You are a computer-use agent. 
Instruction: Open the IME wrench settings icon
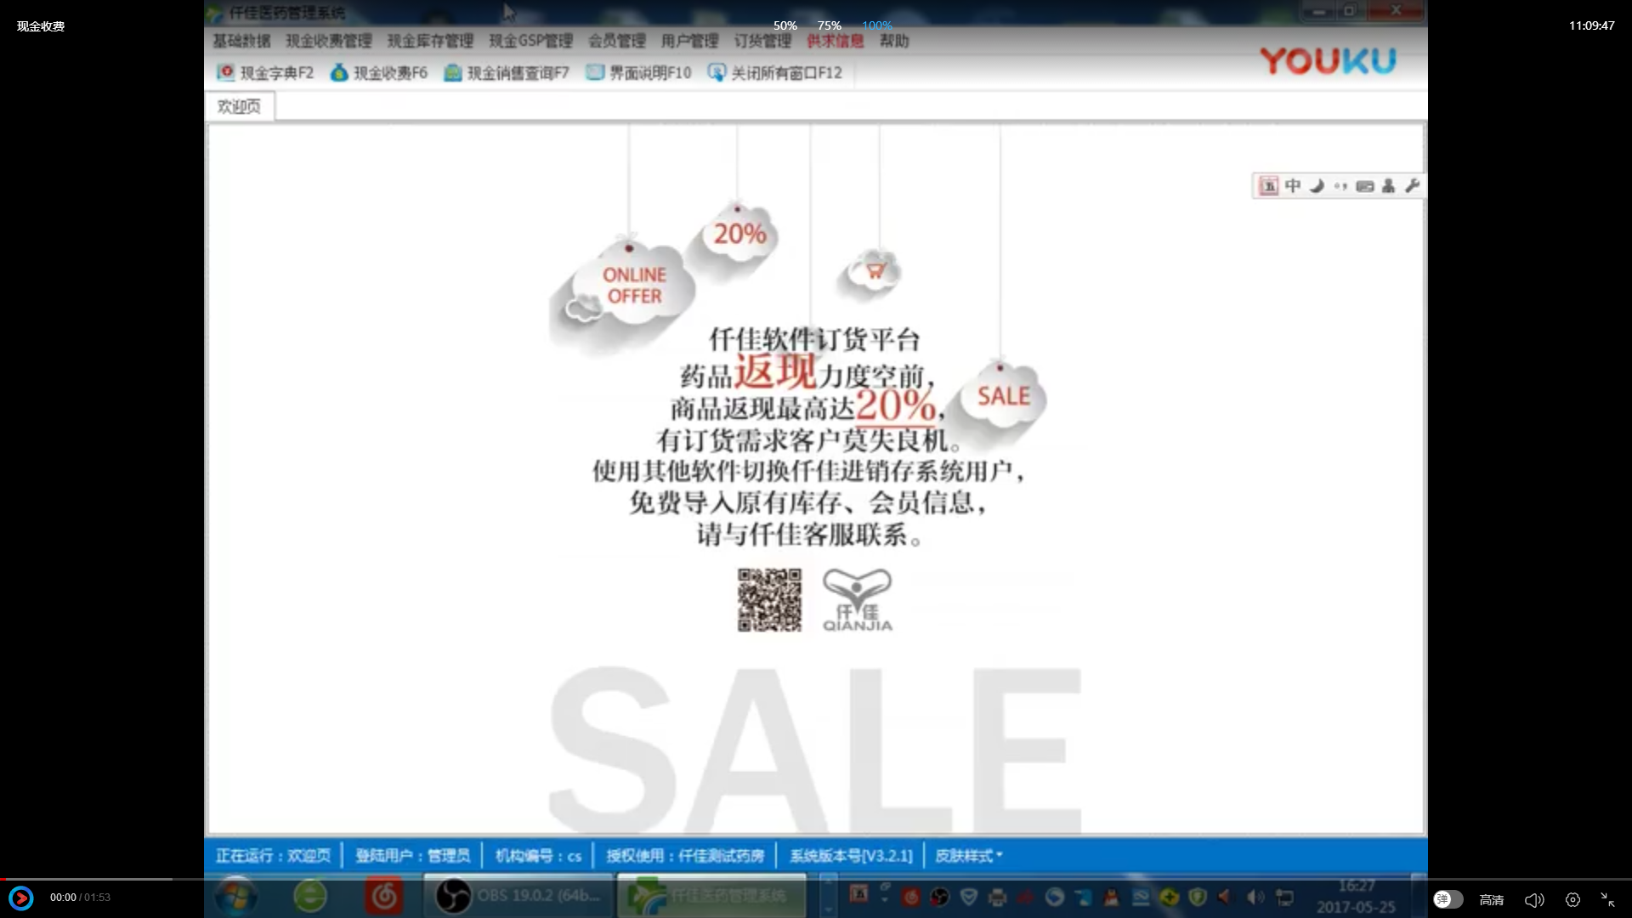pos(1412,185)
